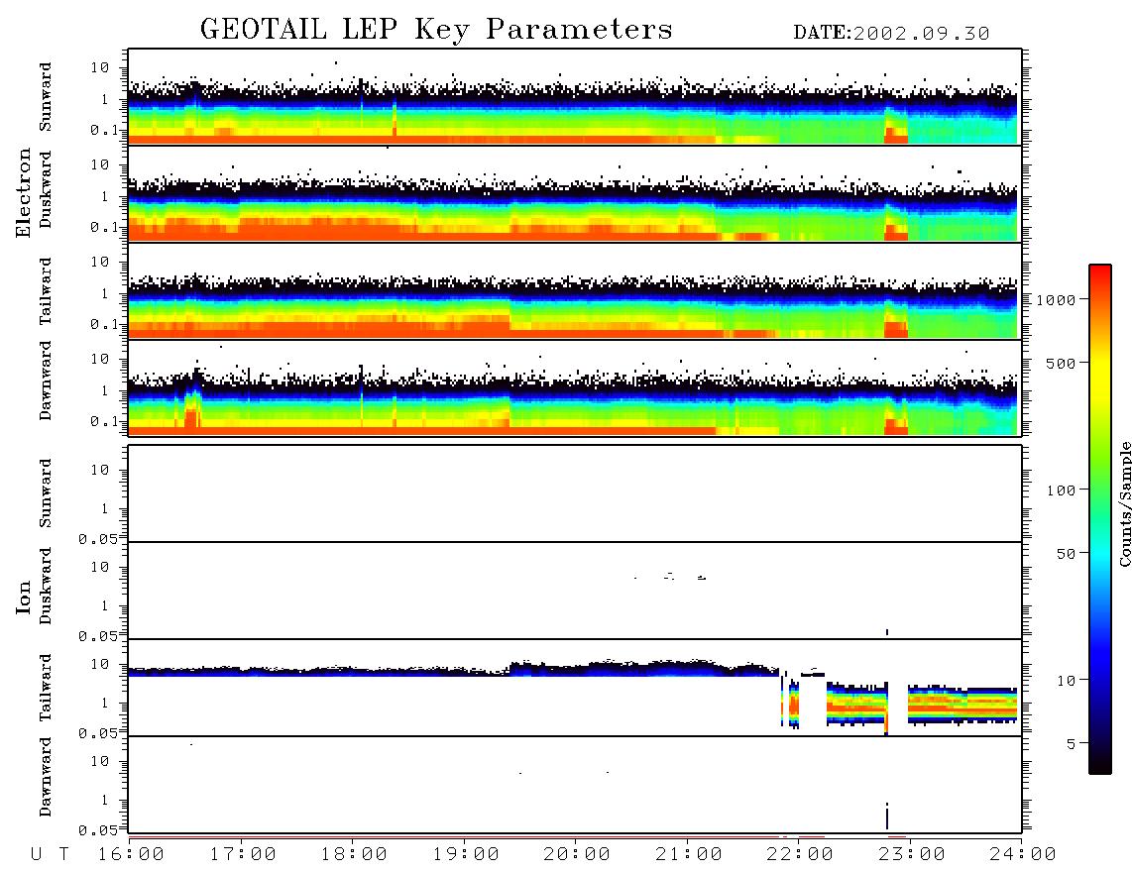Click the Ion "Sunward" axis label
This screenshot has height=872, width=1132.
pos(46,493)
